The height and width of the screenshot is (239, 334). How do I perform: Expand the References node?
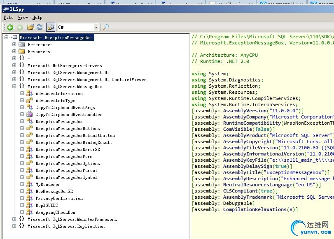click(x=14, y=44)
